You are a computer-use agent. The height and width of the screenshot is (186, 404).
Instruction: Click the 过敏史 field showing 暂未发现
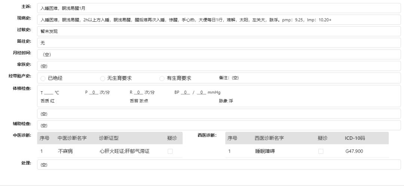click(x=219, y=31)
